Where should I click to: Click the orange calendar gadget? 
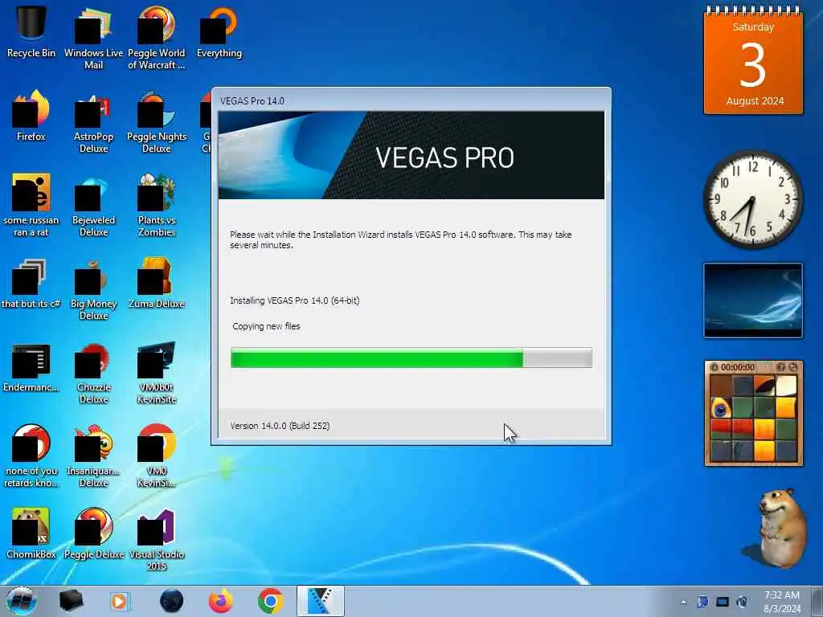tap(753, 60)
